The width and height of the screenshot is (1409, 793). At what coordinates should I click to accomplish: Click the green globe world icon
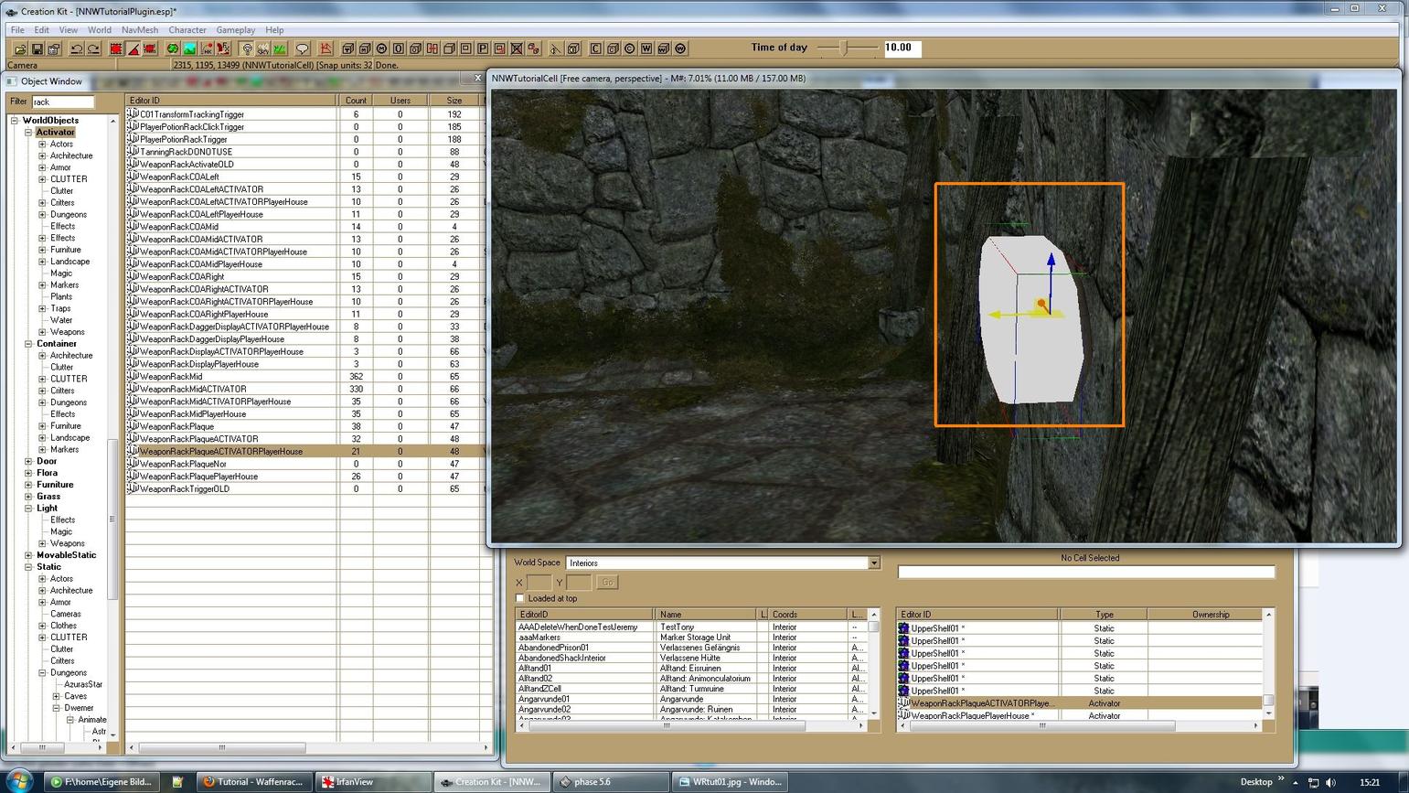point(172,48)
